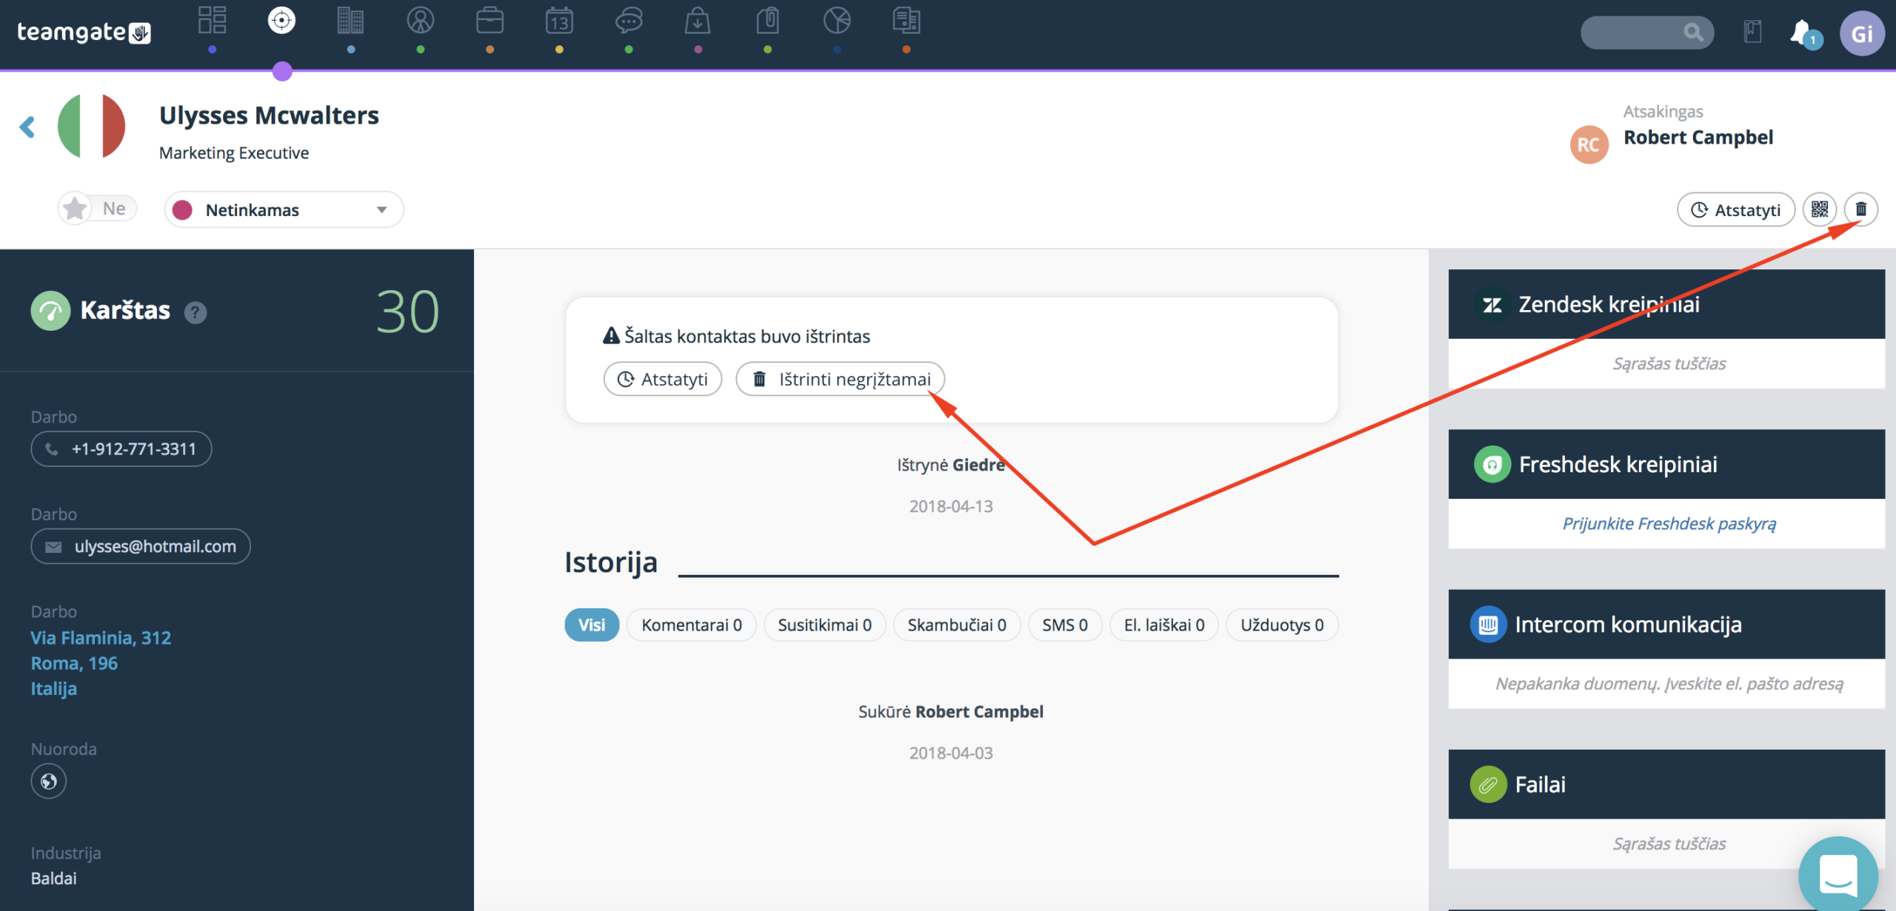Open the website globe icon under Nuoroda
The image size is (1896, 911).
pyautogui.click(x=49, y=781)
